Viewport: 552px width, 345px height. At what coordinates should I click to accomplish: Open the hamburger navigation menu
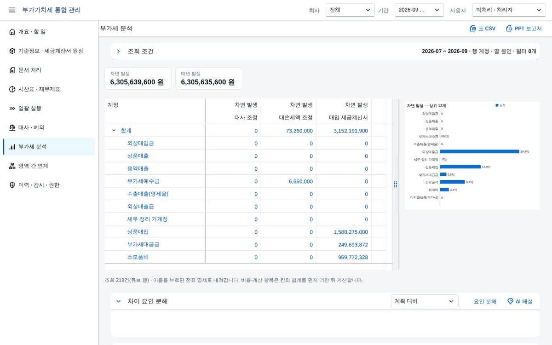point(12,10)
